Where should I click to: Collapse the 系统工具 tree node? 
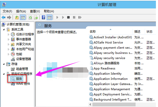point(4,29)
